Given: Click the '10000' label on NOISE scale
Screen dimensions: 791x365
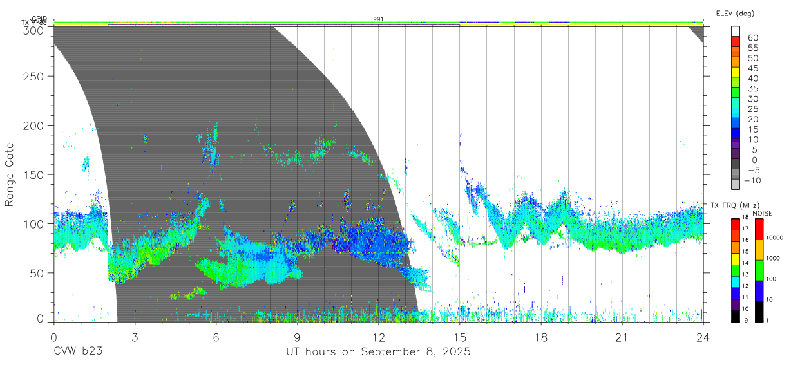Looking at the screenshot, I should tap(776, 238).
